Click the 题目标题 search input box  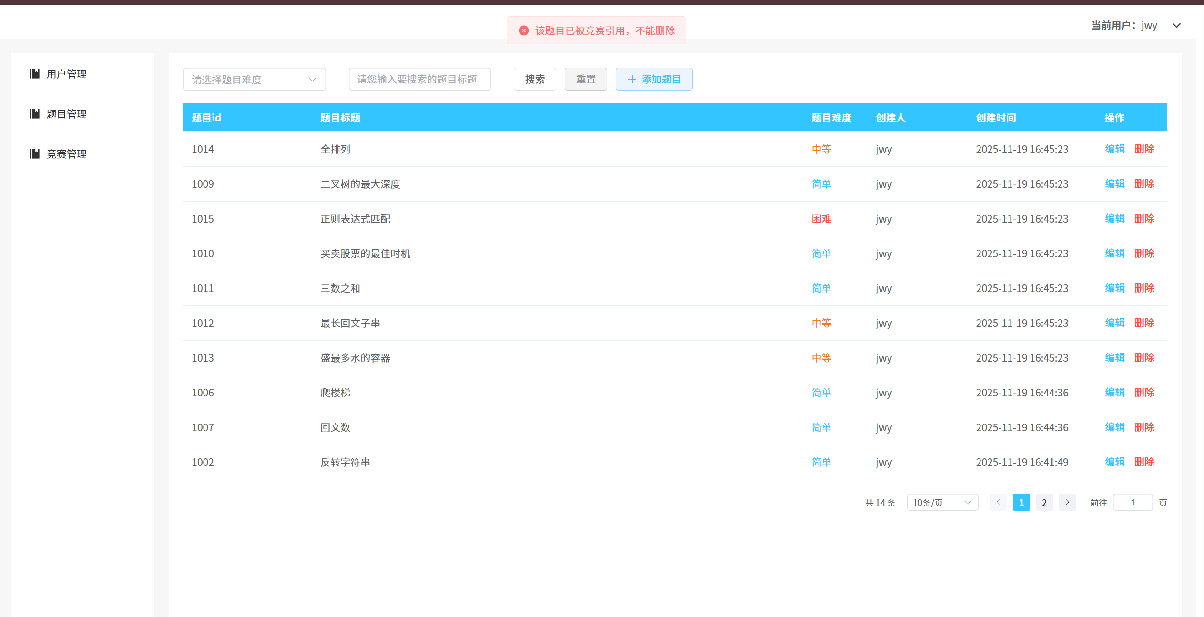coord(419,79)
